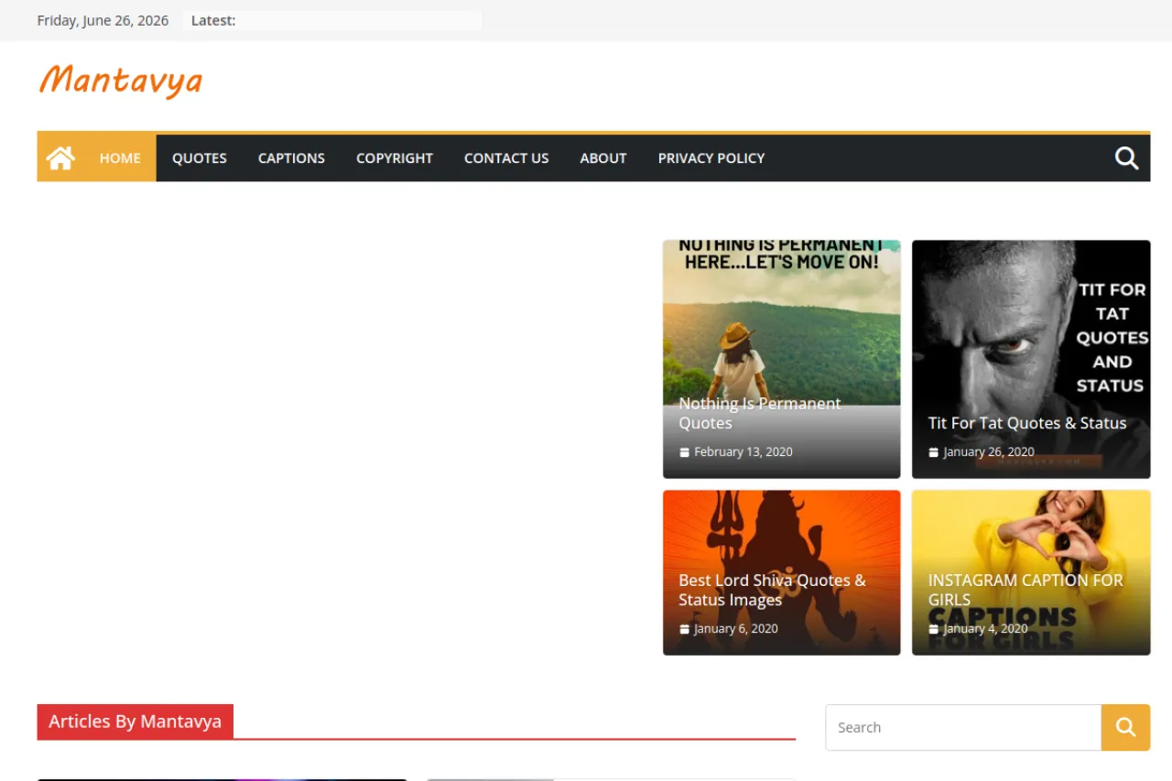Open the PRIVACY POLICY page
The width and height of the screenshot is (1172, 781).
pyautogui.click(x=711, y=158)
